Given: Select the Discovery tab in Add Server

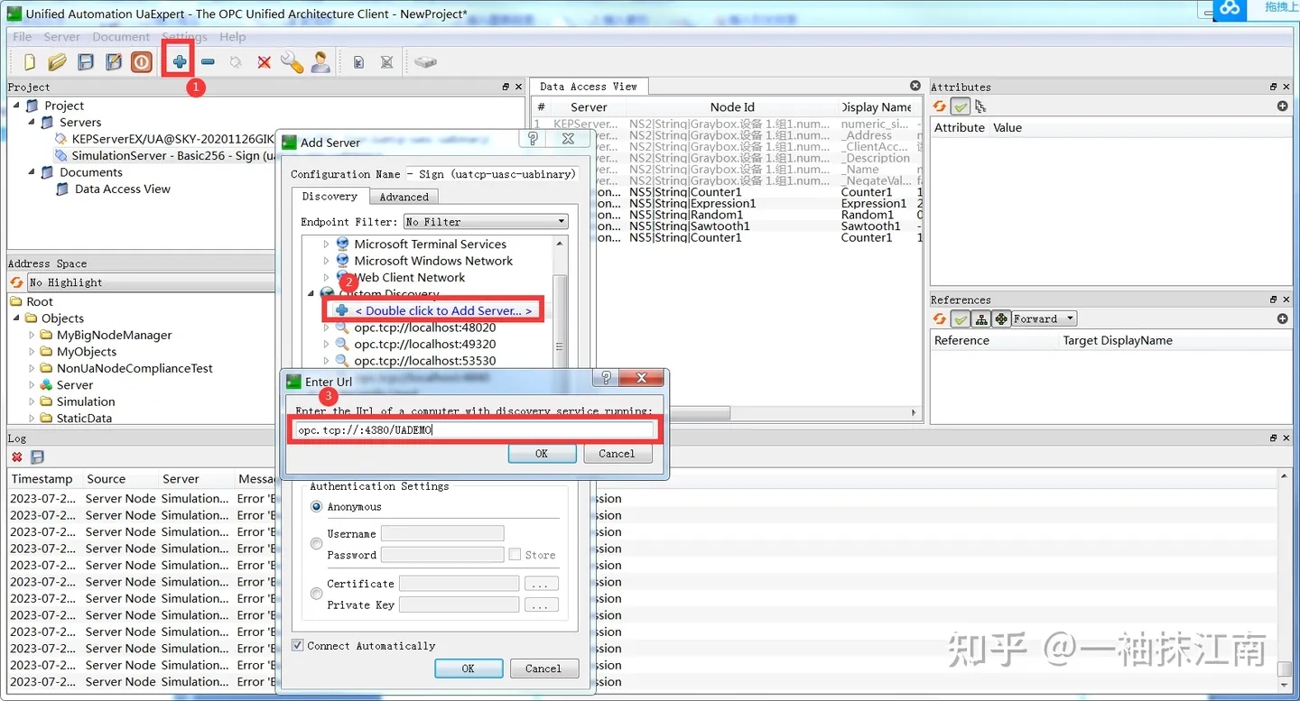Looking at the screenshot, I should (330, 196).
